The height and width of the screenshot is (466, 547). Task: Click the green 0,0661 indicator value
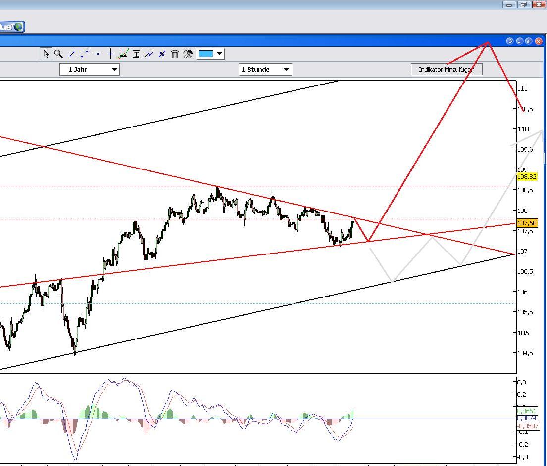pyautogui.click(x=527, y=411)
